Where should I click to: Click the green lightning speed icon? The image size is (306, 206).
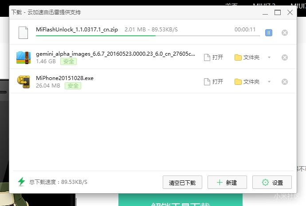click(21, 182)
